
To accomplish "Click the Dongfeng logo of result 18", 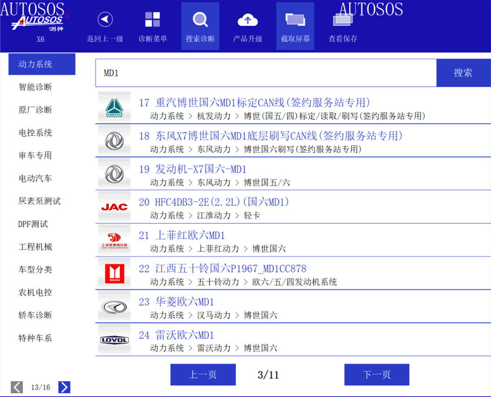I will [x=114, y=141].
